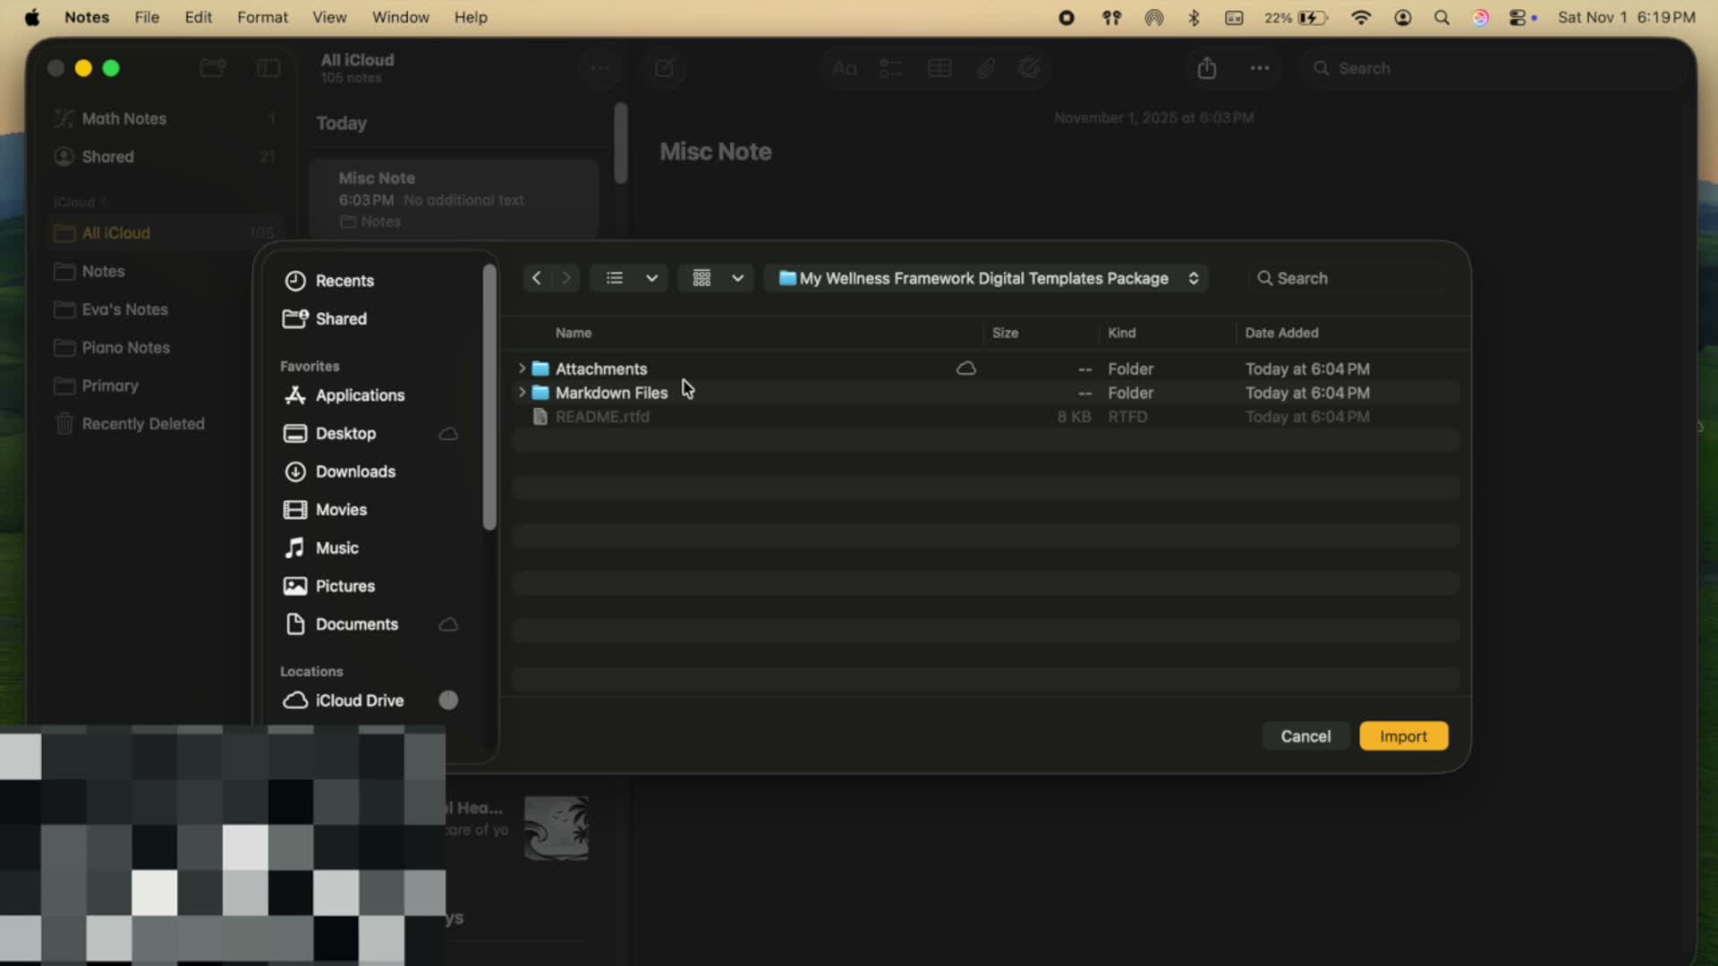The width and height of the screenshot is (1718, 966).
Task: Sort by the Date Added column header
Action: pyautogui.click(x=1281, y=333)
